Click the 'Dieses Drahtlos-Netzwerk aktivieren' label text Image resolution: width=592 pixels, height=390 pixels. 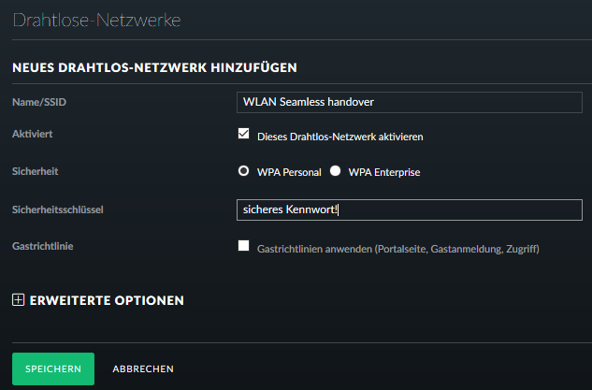339,137
